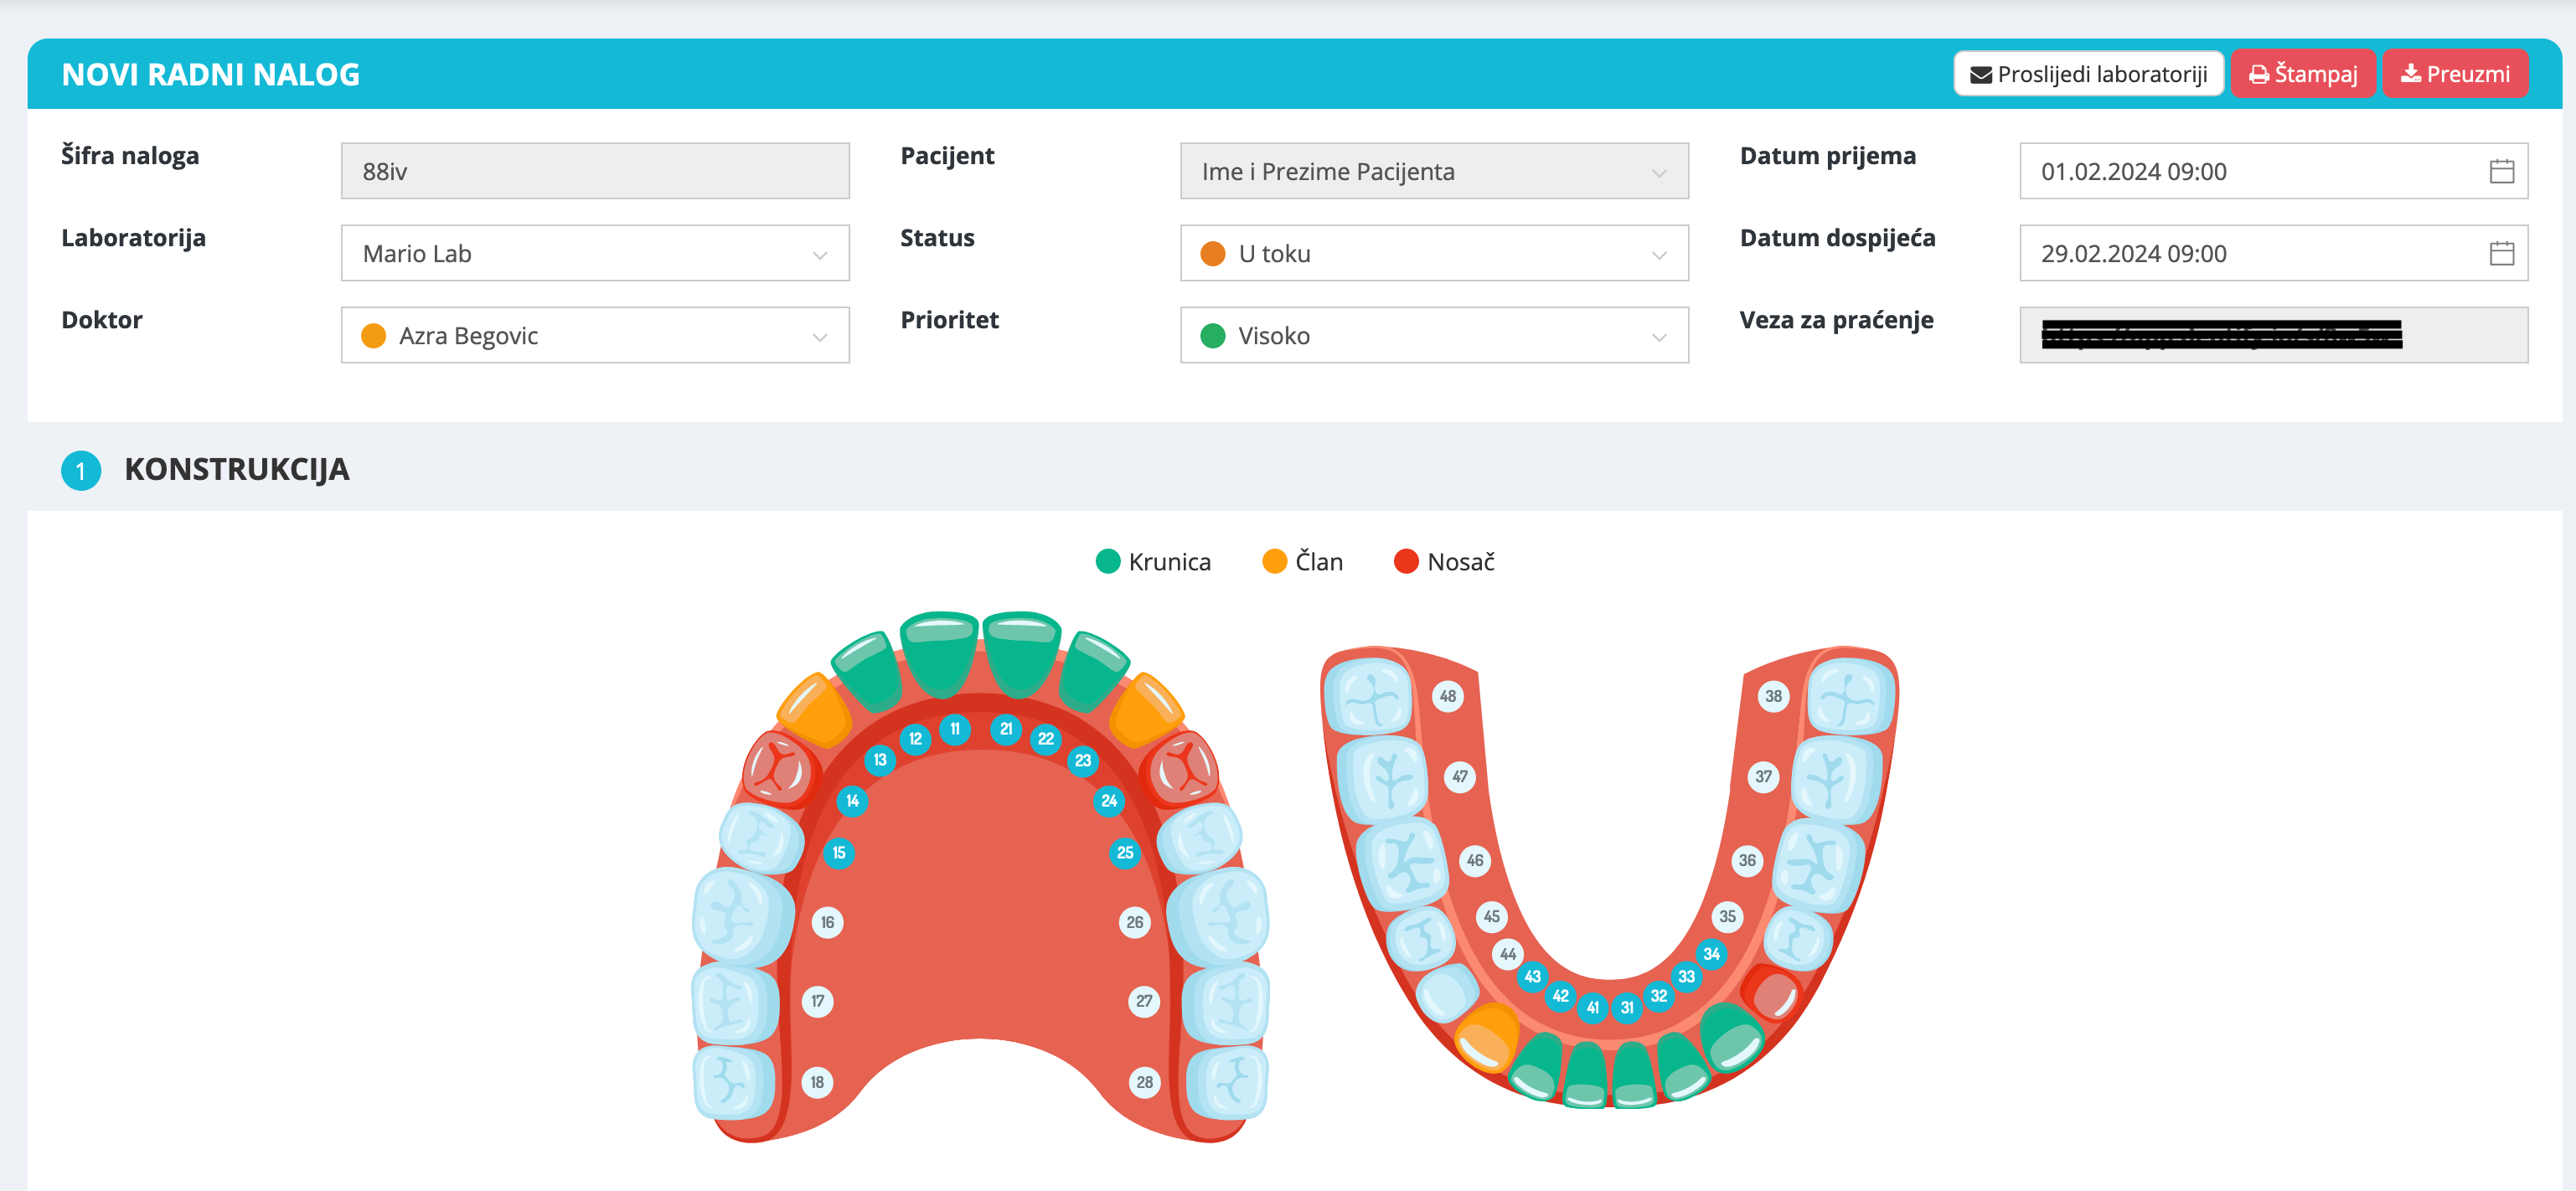Click Proslijedi laboratoriji button
Image resolution: width=2576 pixels, height=1191 pixels.
coord(2088,74)
